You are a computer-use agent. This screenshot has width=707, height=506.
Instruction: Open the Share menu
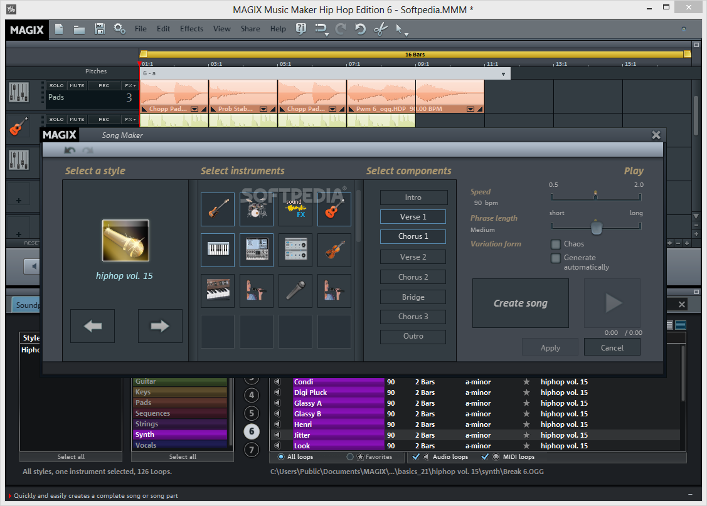(x=250, y=29)
